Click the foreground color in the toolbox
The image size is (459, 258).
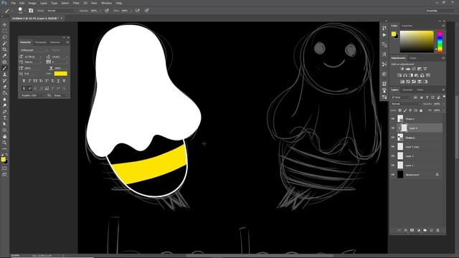point(3,159)
